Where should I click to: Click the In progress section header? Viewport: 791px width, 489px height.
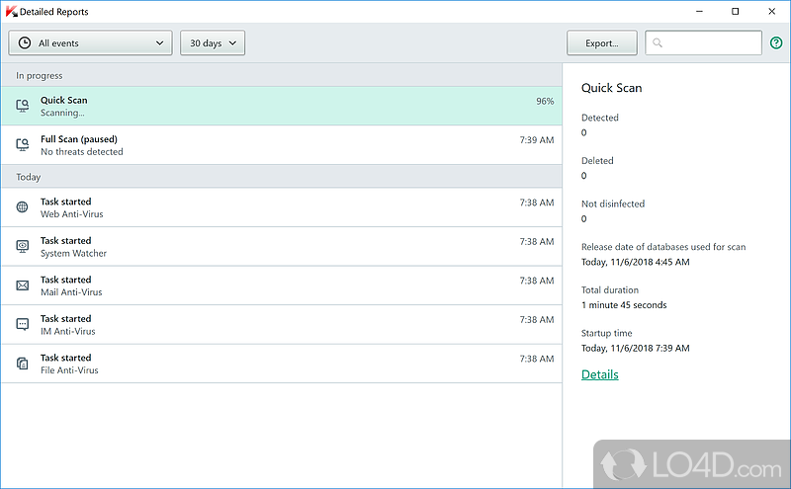pyautogui.click(x=282, y=75)
